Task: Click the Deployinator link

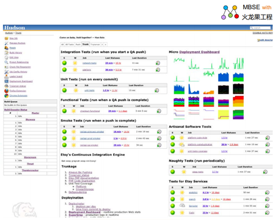Action: [x=76, y=204]
